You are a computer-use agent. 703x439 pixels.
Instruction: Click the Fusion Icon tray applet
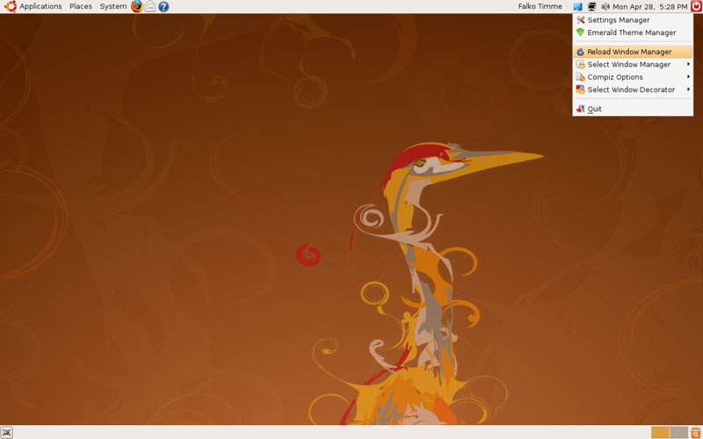pos(577,6)
